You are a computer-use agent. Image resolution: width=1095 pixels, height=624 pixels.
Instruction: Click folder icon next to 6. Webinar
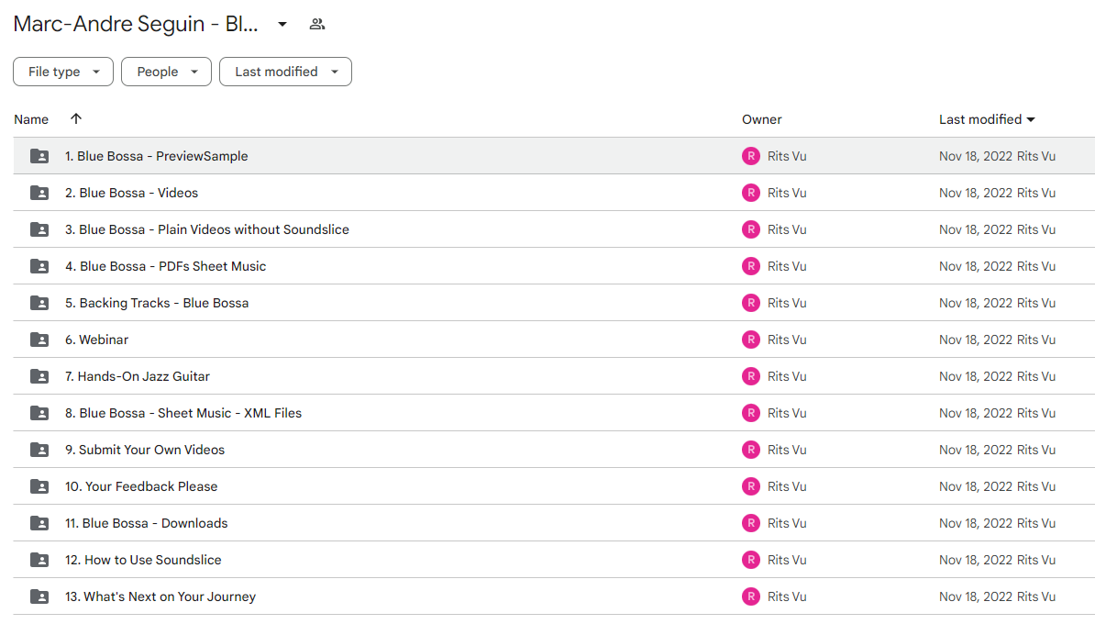(39, 340)
